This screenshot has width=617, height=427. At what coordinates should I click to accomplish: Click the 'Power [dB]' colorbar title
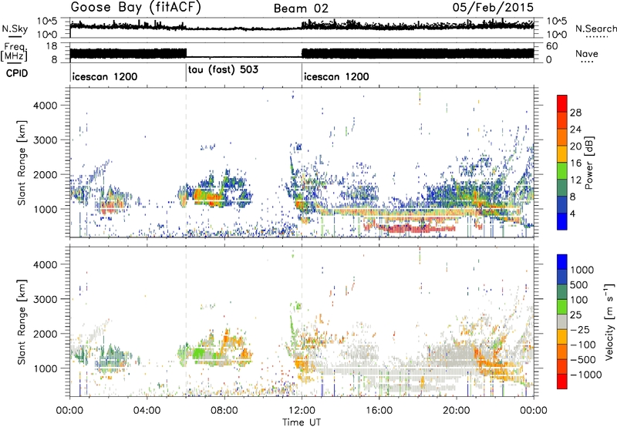(588, 163)
